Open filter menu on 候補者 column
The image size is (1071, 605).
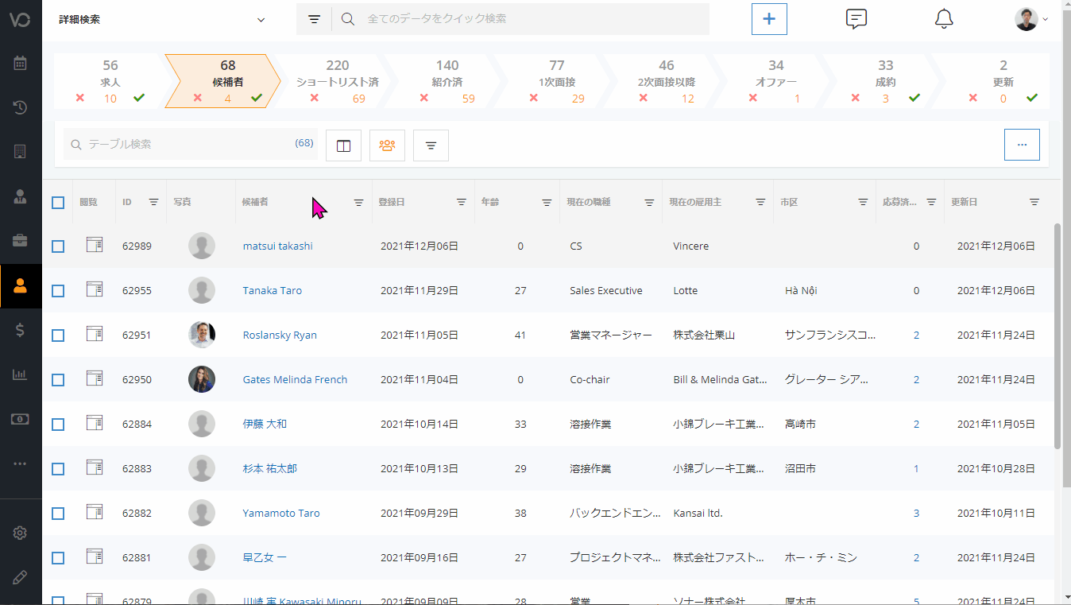(x=358, y=203)
